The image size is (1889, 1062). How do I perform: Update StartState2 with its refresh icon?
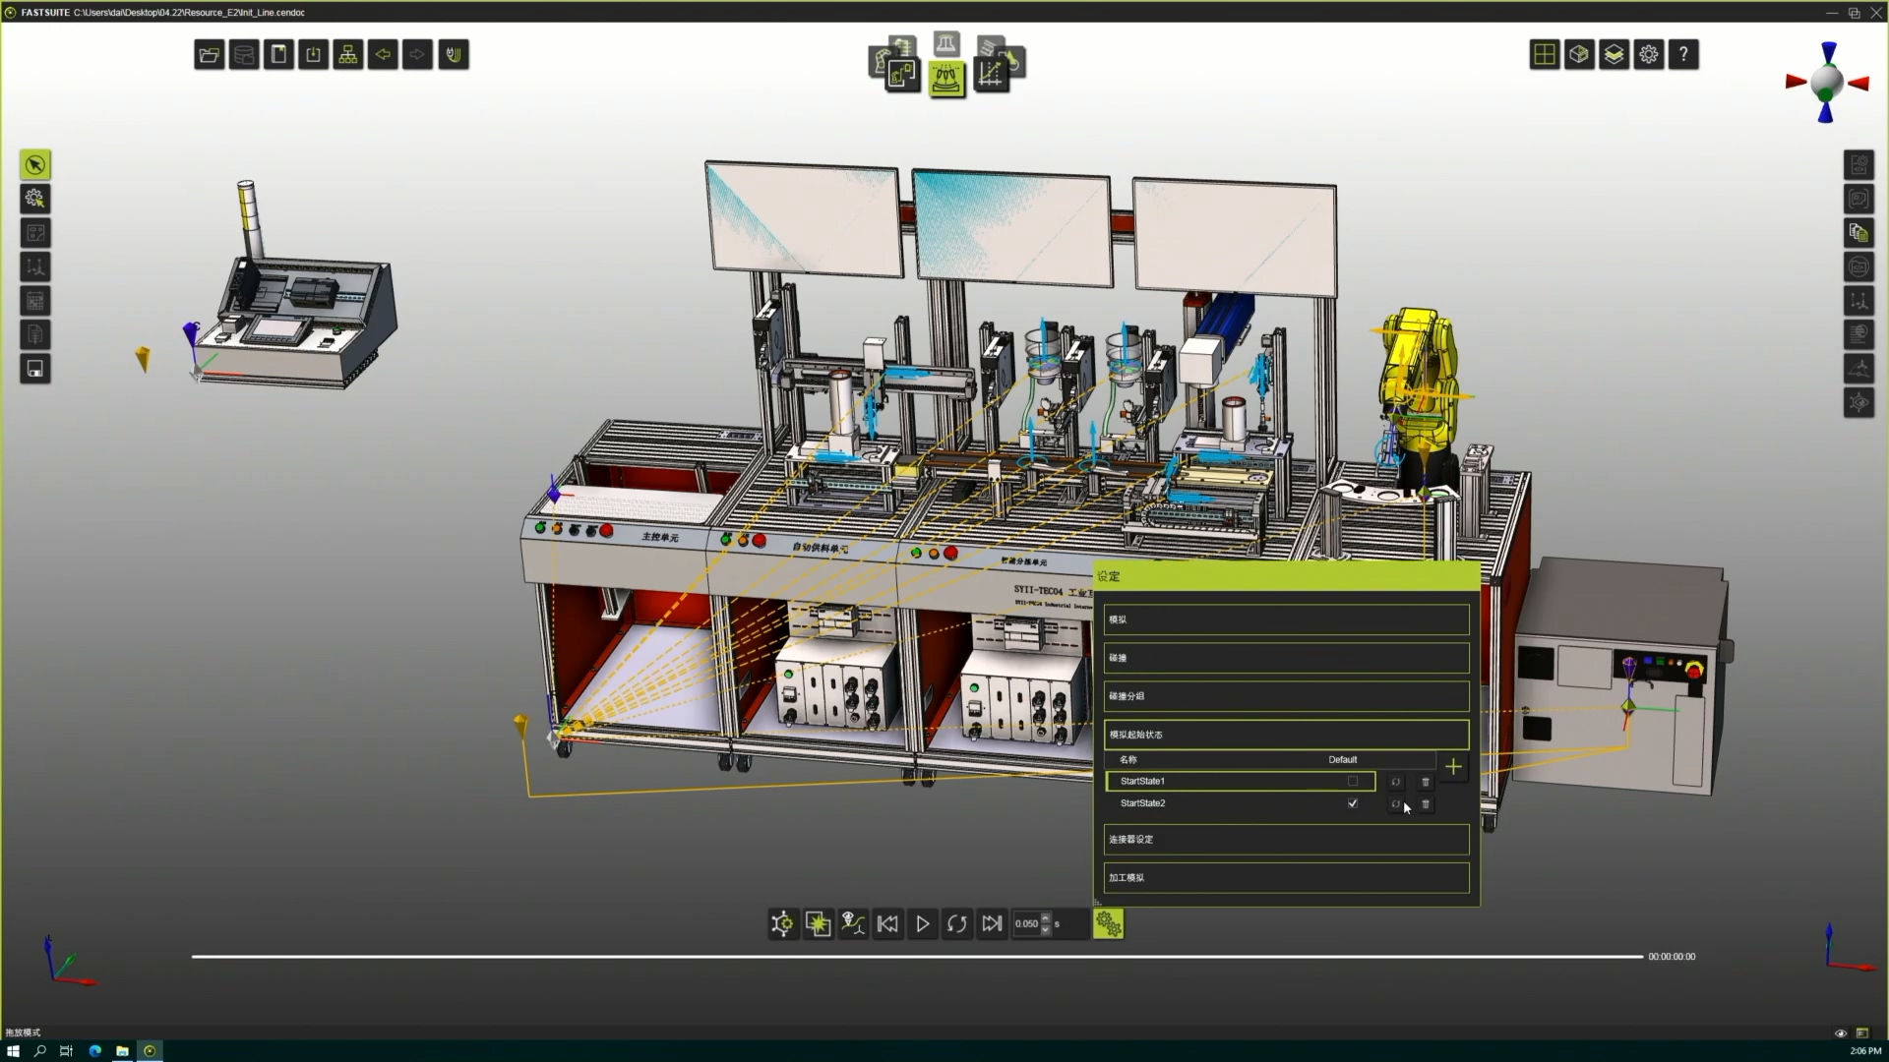tap(1395, 804)
